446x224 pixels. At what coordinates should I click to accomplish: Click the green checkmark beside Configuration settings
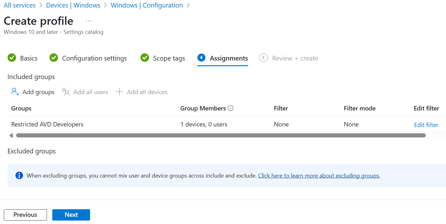tap(54, 58)
